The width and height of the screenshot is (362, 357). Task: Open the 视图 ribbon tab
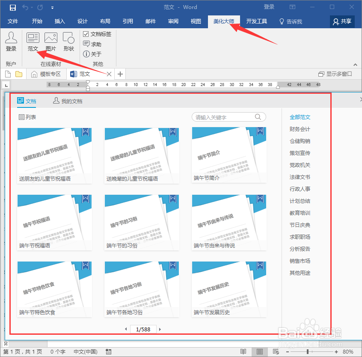pos(196,21)
